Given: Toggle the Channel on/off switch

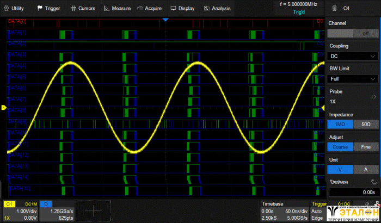Looking at the screenshot, I should [x=353, y=33].
